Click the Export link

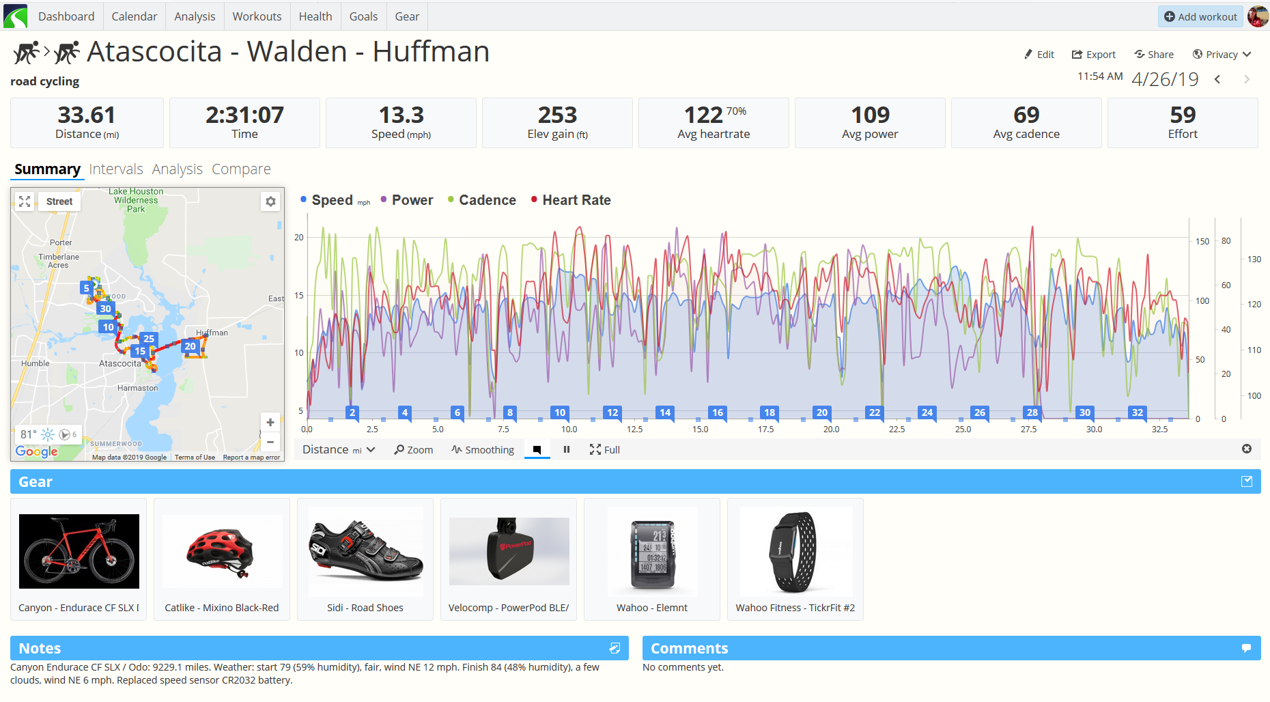(x=1093, y=55)
